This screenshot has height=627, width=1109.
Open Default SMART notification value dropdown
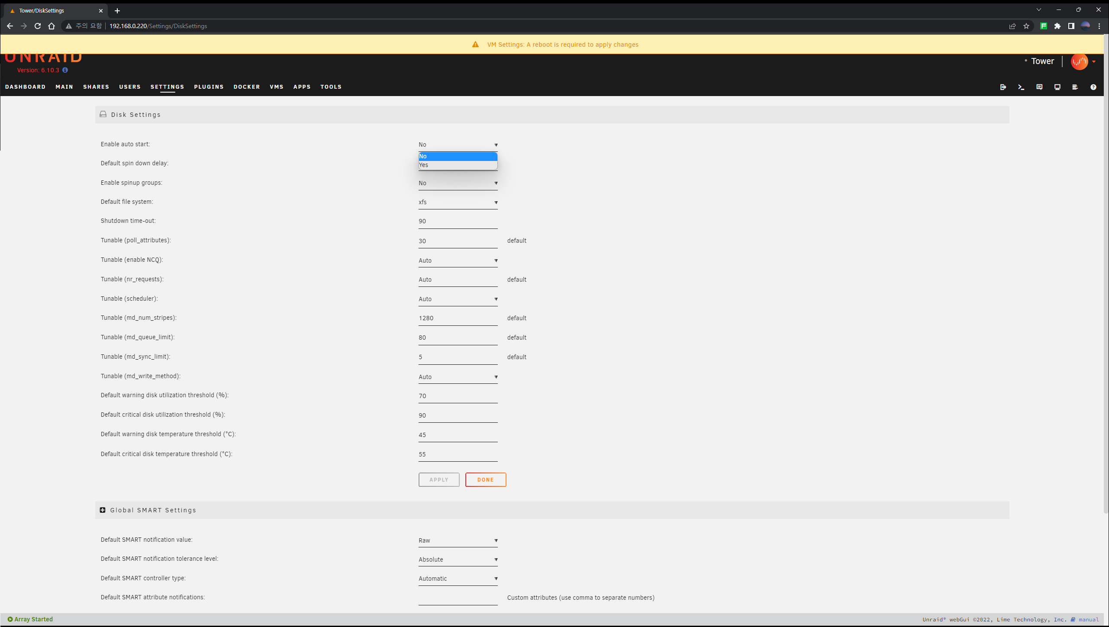(458, 540)
